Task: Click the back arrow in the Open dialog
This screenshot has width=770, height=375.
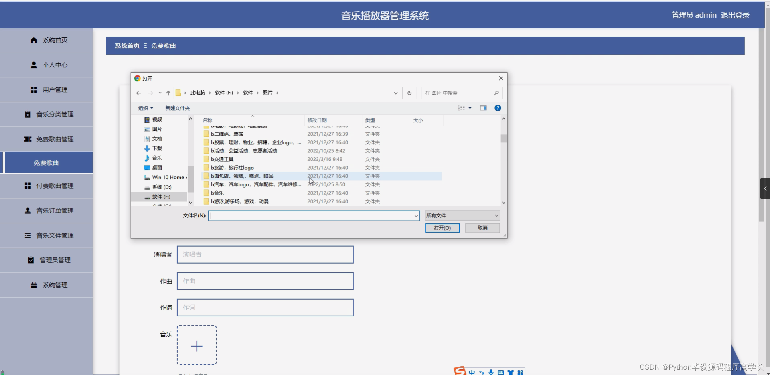Action: coord(138,93)
